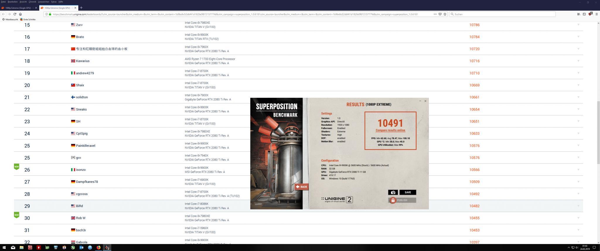Close the active 1080p Extreme tab
Viewport: 600px width, 251px height.
coord(76,8)
